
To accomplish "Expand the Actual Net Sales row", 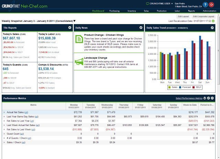I will tap(4, 112).
